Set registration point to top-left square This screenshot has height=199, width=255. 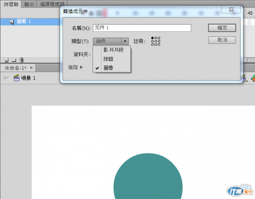point(153,38)
